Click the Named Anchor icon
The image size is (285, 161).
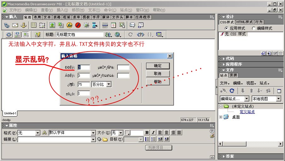pyautogui.click(x=23, y=25)
